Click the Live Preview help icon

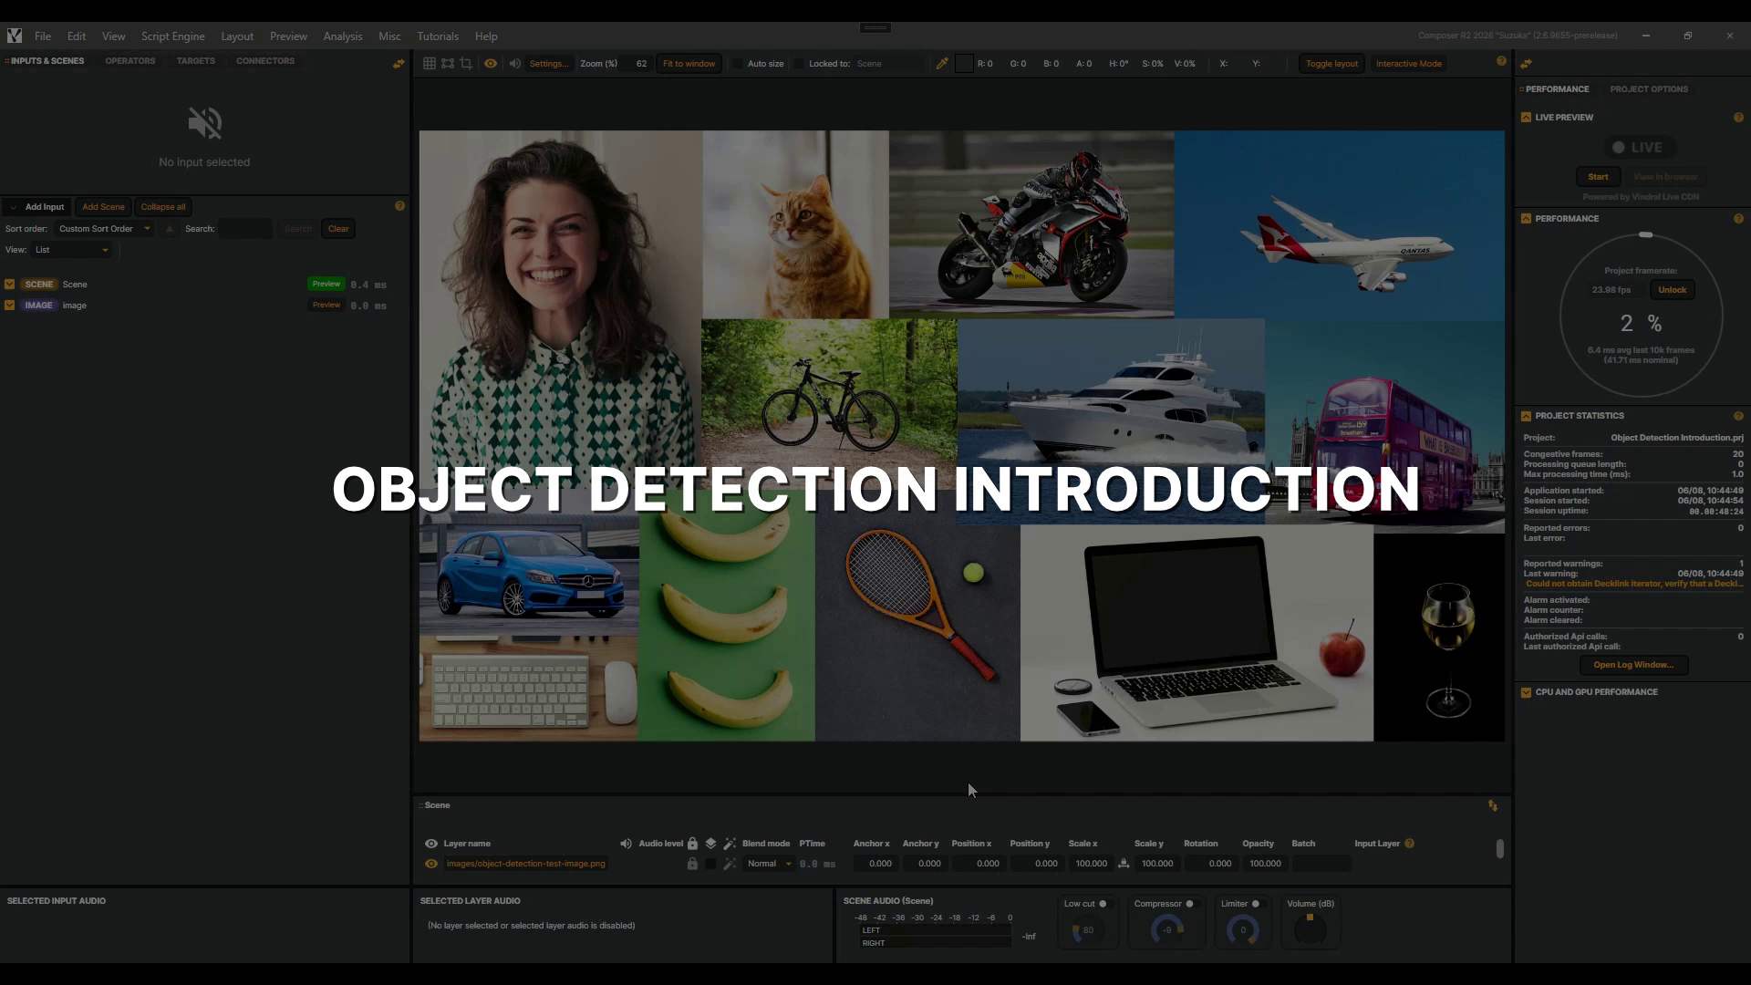tap(1738, 118)
